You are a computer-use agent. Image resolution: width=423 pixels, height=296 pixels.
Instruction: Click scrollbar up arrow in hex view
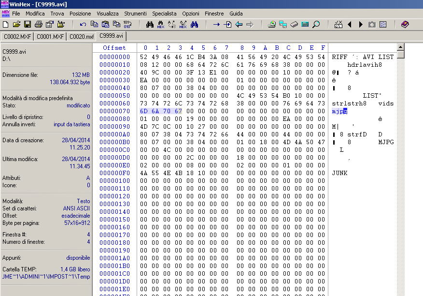400,47
